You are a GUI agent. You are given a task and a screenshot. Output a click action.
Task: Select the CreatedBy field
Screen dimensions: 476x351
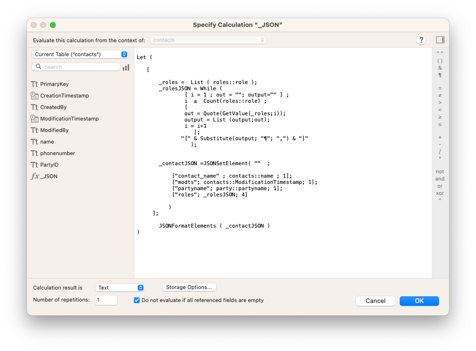tap(53, 107)
